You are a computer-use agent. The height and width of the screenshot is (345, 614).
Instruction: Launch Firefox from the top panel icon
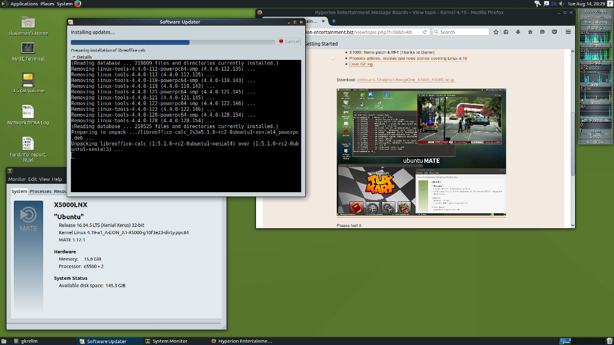(77, 4)
